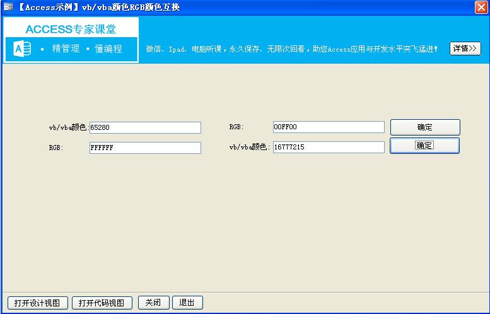Click the 精管理 text in banner

pos(66,49)
